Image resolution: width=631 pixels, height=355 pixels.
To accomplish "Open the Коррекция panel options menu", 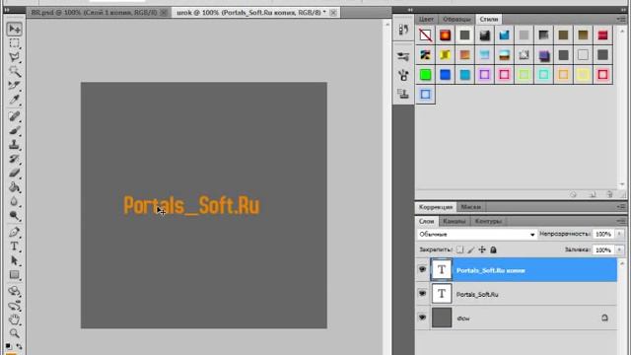I will [x=621, y=207].
